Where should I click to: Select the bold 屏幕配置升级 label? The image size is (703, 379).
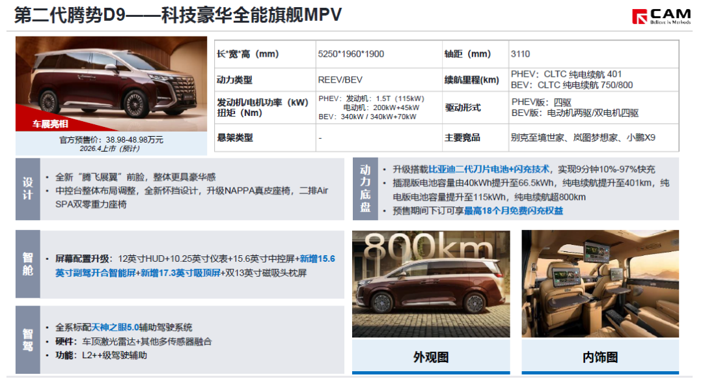tap(82, 259)
